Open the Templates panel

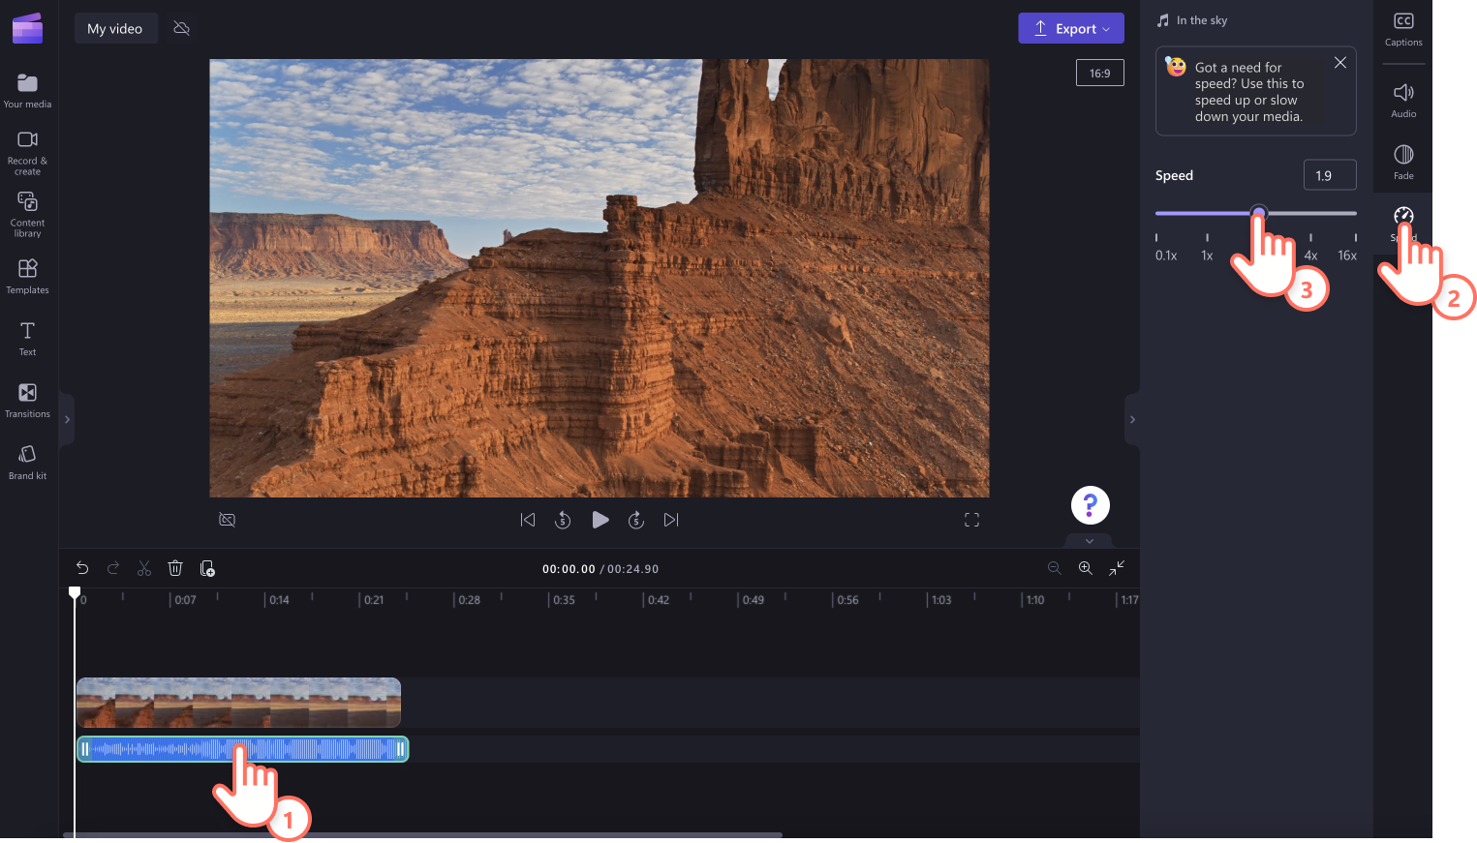[x=27, y=276]
